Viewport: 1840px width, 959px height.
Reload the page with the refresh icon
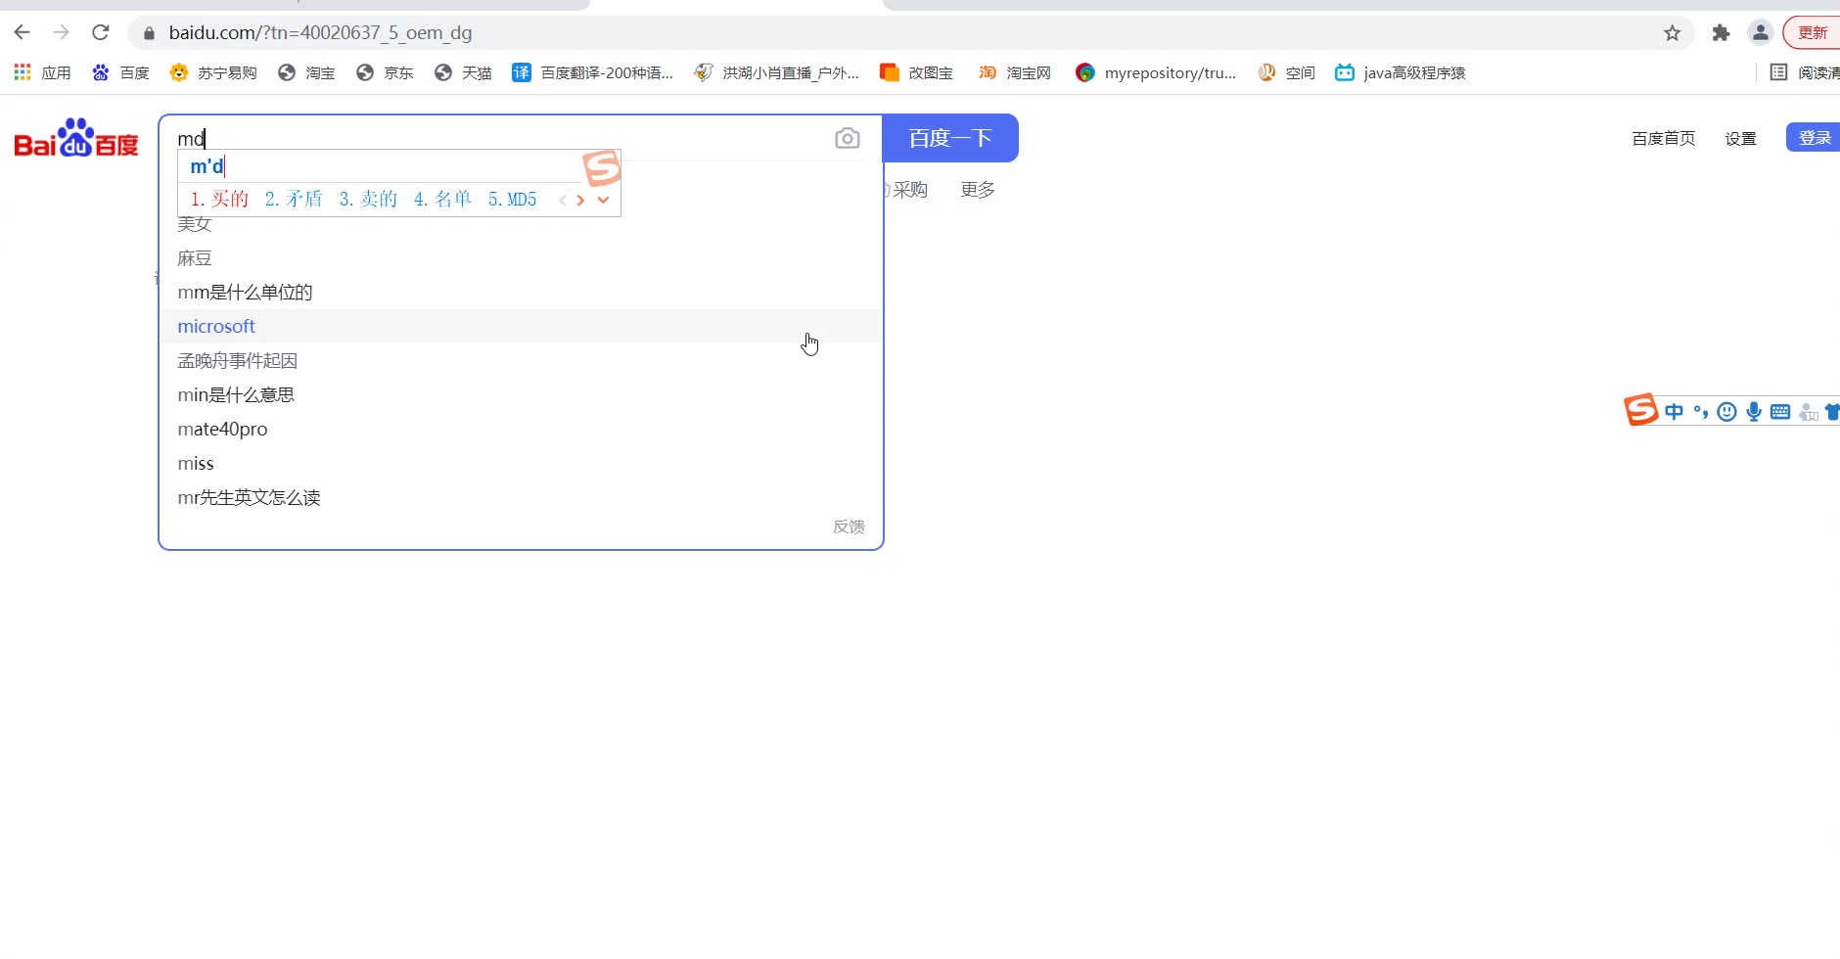pyautogui.click(x=100, y=32)
